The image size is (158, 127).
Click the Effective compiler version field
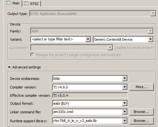[90, 95]
